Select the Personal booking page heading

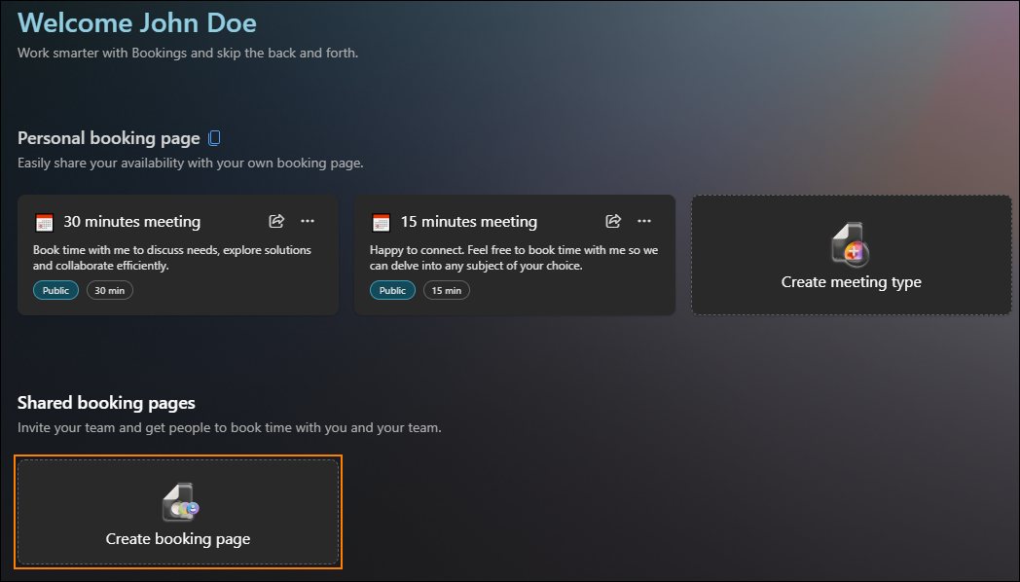(x=109, y=138)
